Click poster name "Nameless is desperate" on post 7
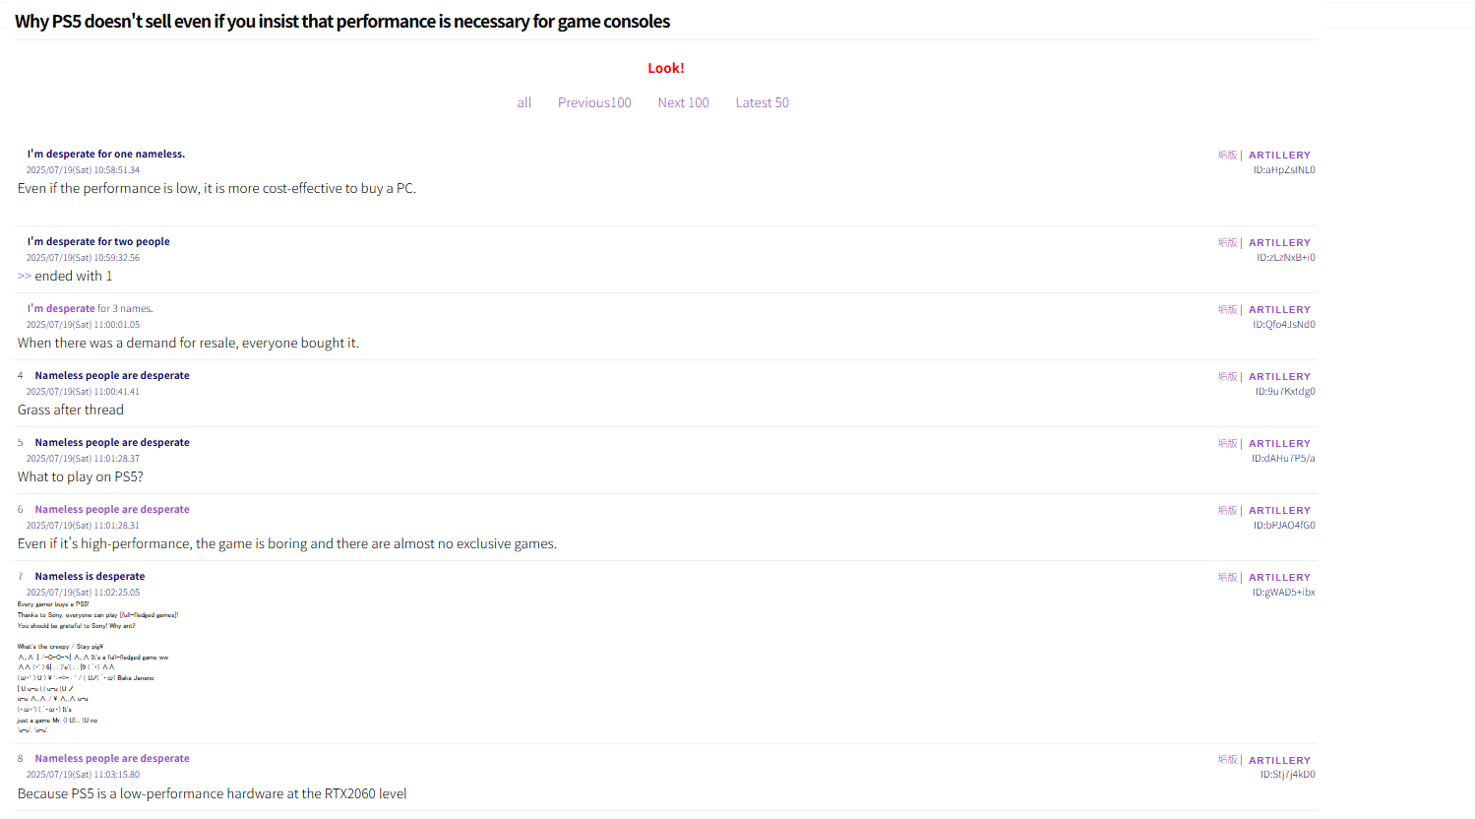The image size is (1475, 819). click(90, 576)
